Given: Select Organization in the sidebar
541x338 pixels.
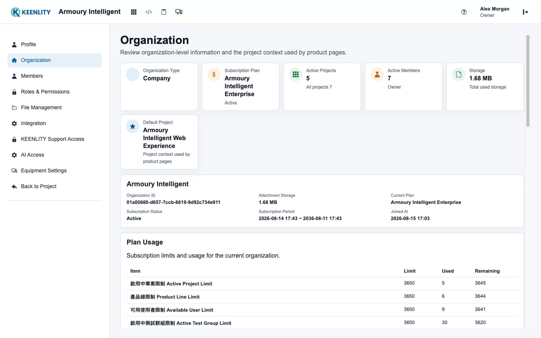Looking at the screenshot, I should click(x=54, y=60).
